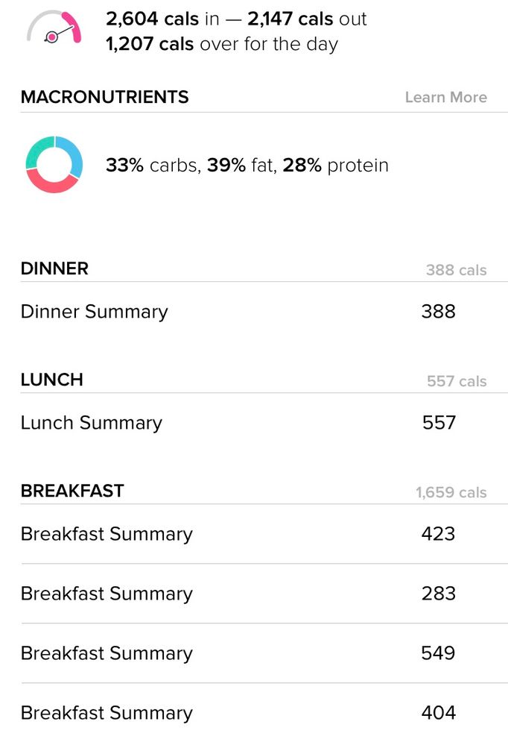The height and width of the screenshot is (745, 508).
Task: Select the BREAKFAST section header
Action: 72,491
